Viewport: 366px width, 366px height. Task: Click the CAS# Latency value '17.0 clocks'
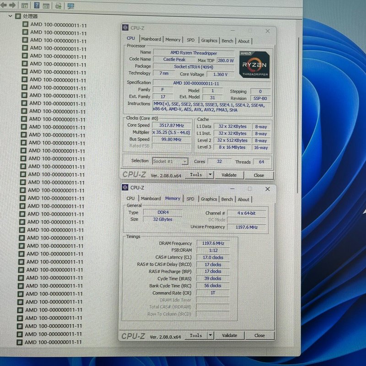click(x=213, y=258)
